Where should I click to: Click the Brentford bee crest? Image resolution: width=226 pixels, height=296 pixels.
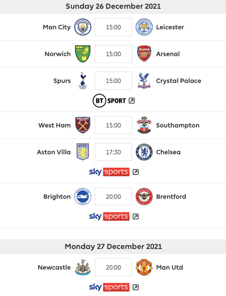[144, 197]
